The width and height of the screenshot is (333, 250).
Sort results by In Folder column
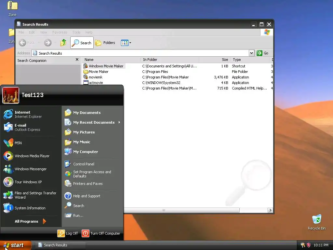tap(170, 60)
